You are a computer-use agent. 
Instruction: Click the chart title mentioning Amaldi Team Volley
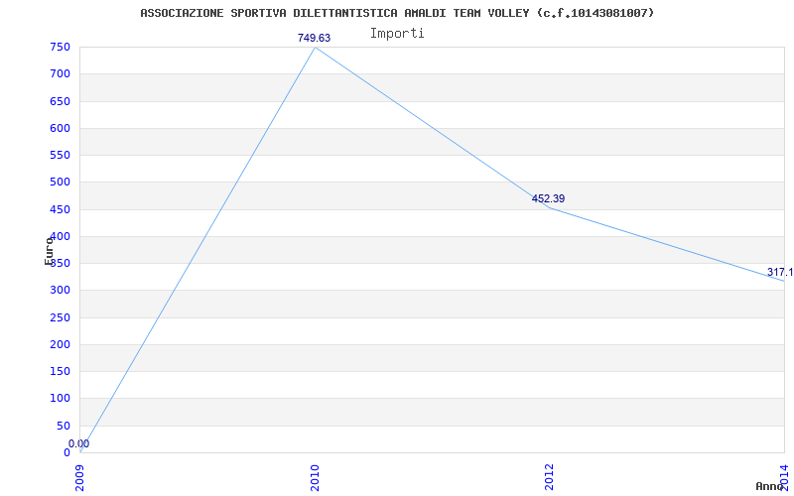(397, 13)
